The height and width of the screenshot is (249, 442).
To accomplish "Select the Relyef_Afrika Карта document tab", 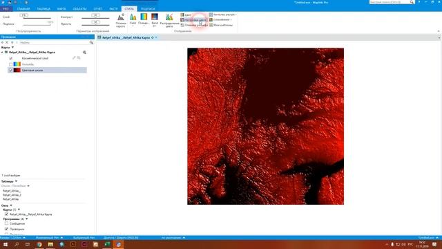I will 126,37.
